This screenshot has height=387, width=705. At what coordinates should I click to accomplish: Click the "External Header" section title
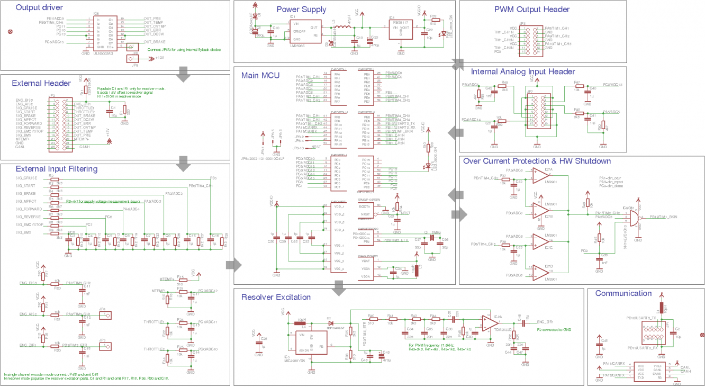coord(41,83)
